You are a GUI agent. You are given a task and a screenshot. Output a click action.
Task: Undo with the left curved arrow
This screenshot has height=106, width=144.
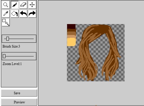click(x=23, y=13)
